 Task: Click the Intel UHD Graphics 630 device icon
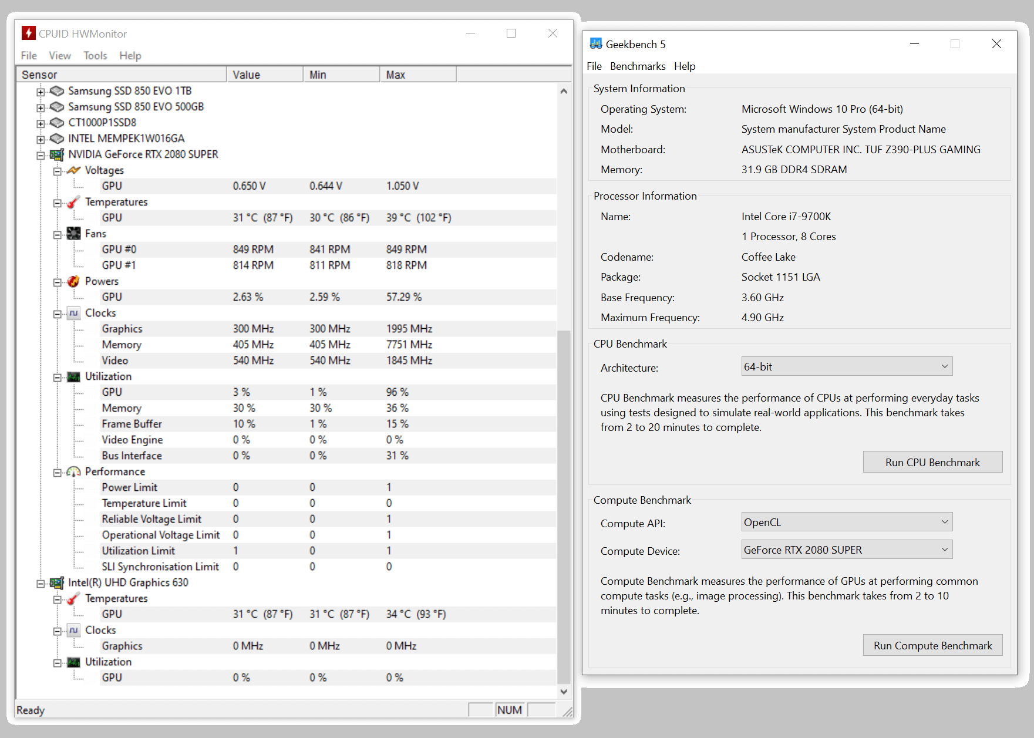57,583
